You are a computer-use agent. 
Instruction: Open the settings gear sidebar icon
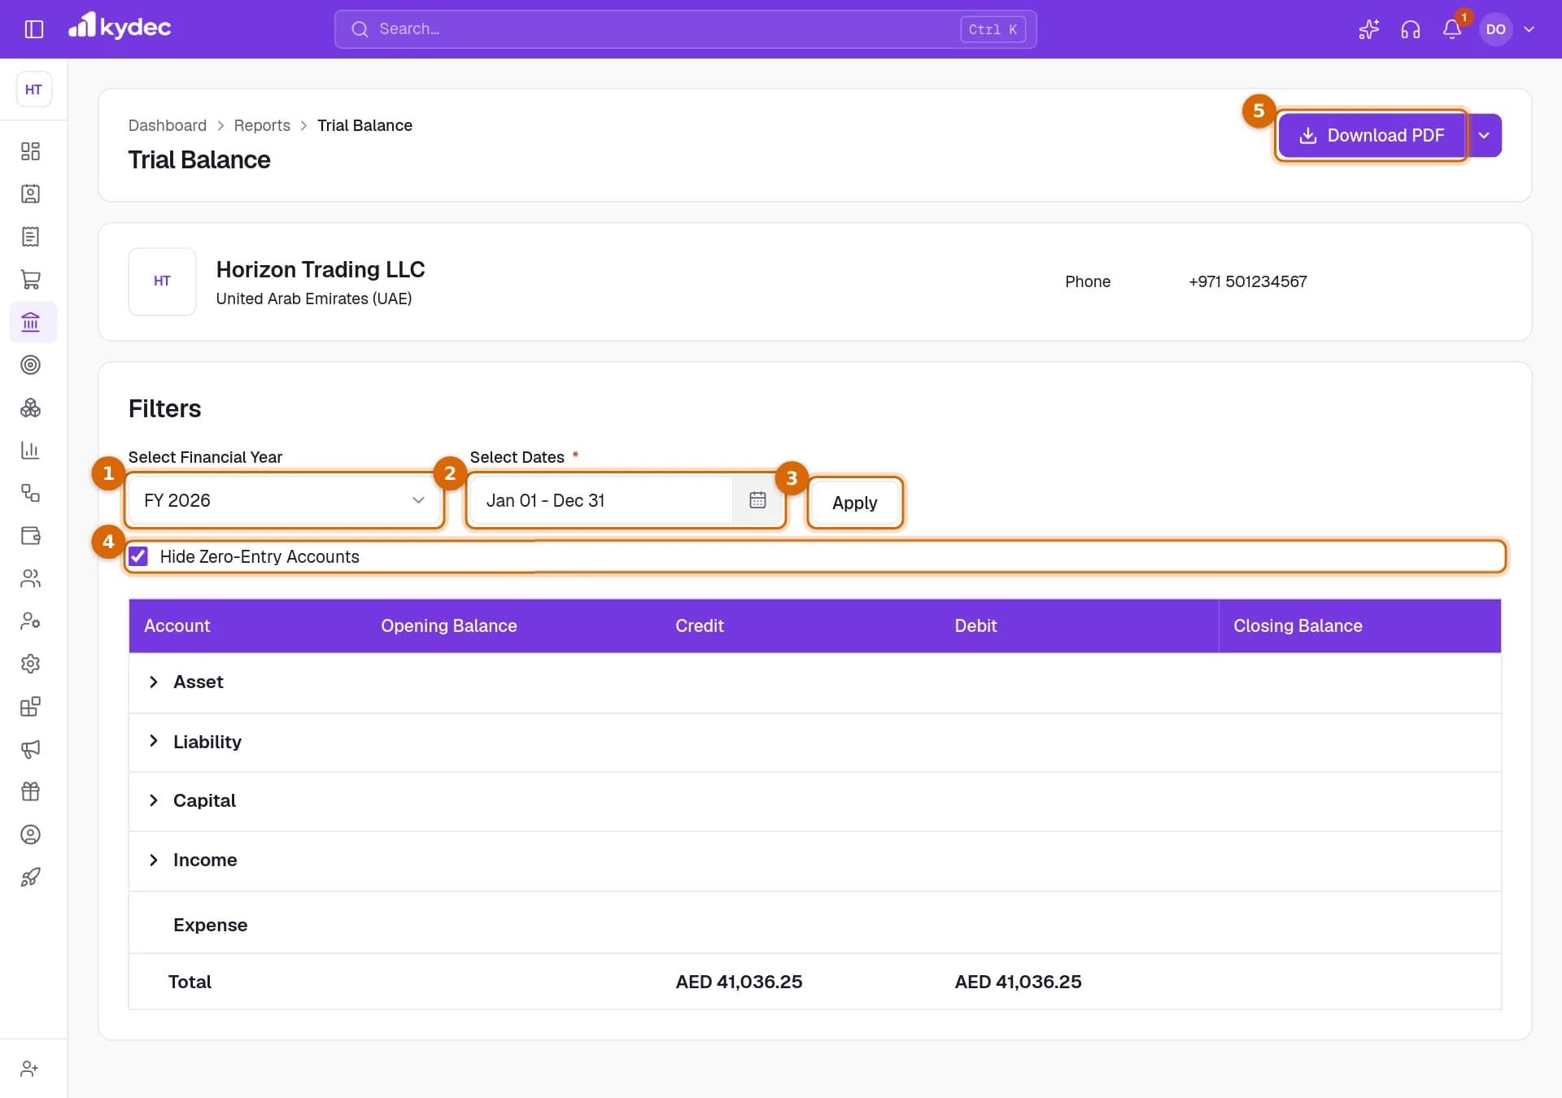point(30,664)
